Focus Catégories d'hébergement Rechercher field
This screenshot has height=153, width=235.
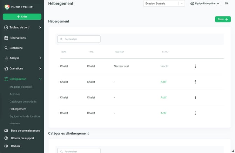coord(79,151)
